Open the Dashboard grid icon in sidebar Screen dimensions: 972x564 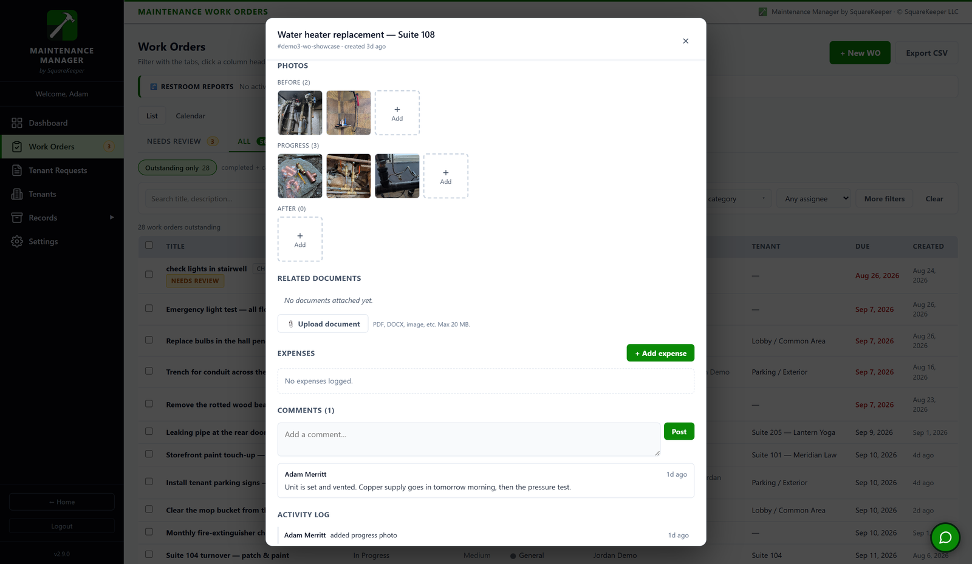[x=17, y=123]
